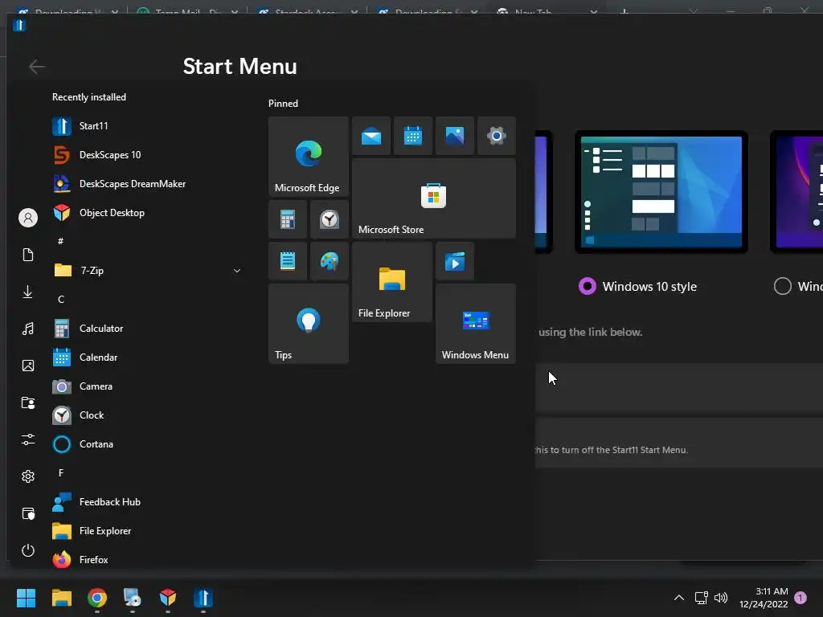The image size is (823, 617).
Task: Click the Power button in the sidebar
Action: (28, 550)
